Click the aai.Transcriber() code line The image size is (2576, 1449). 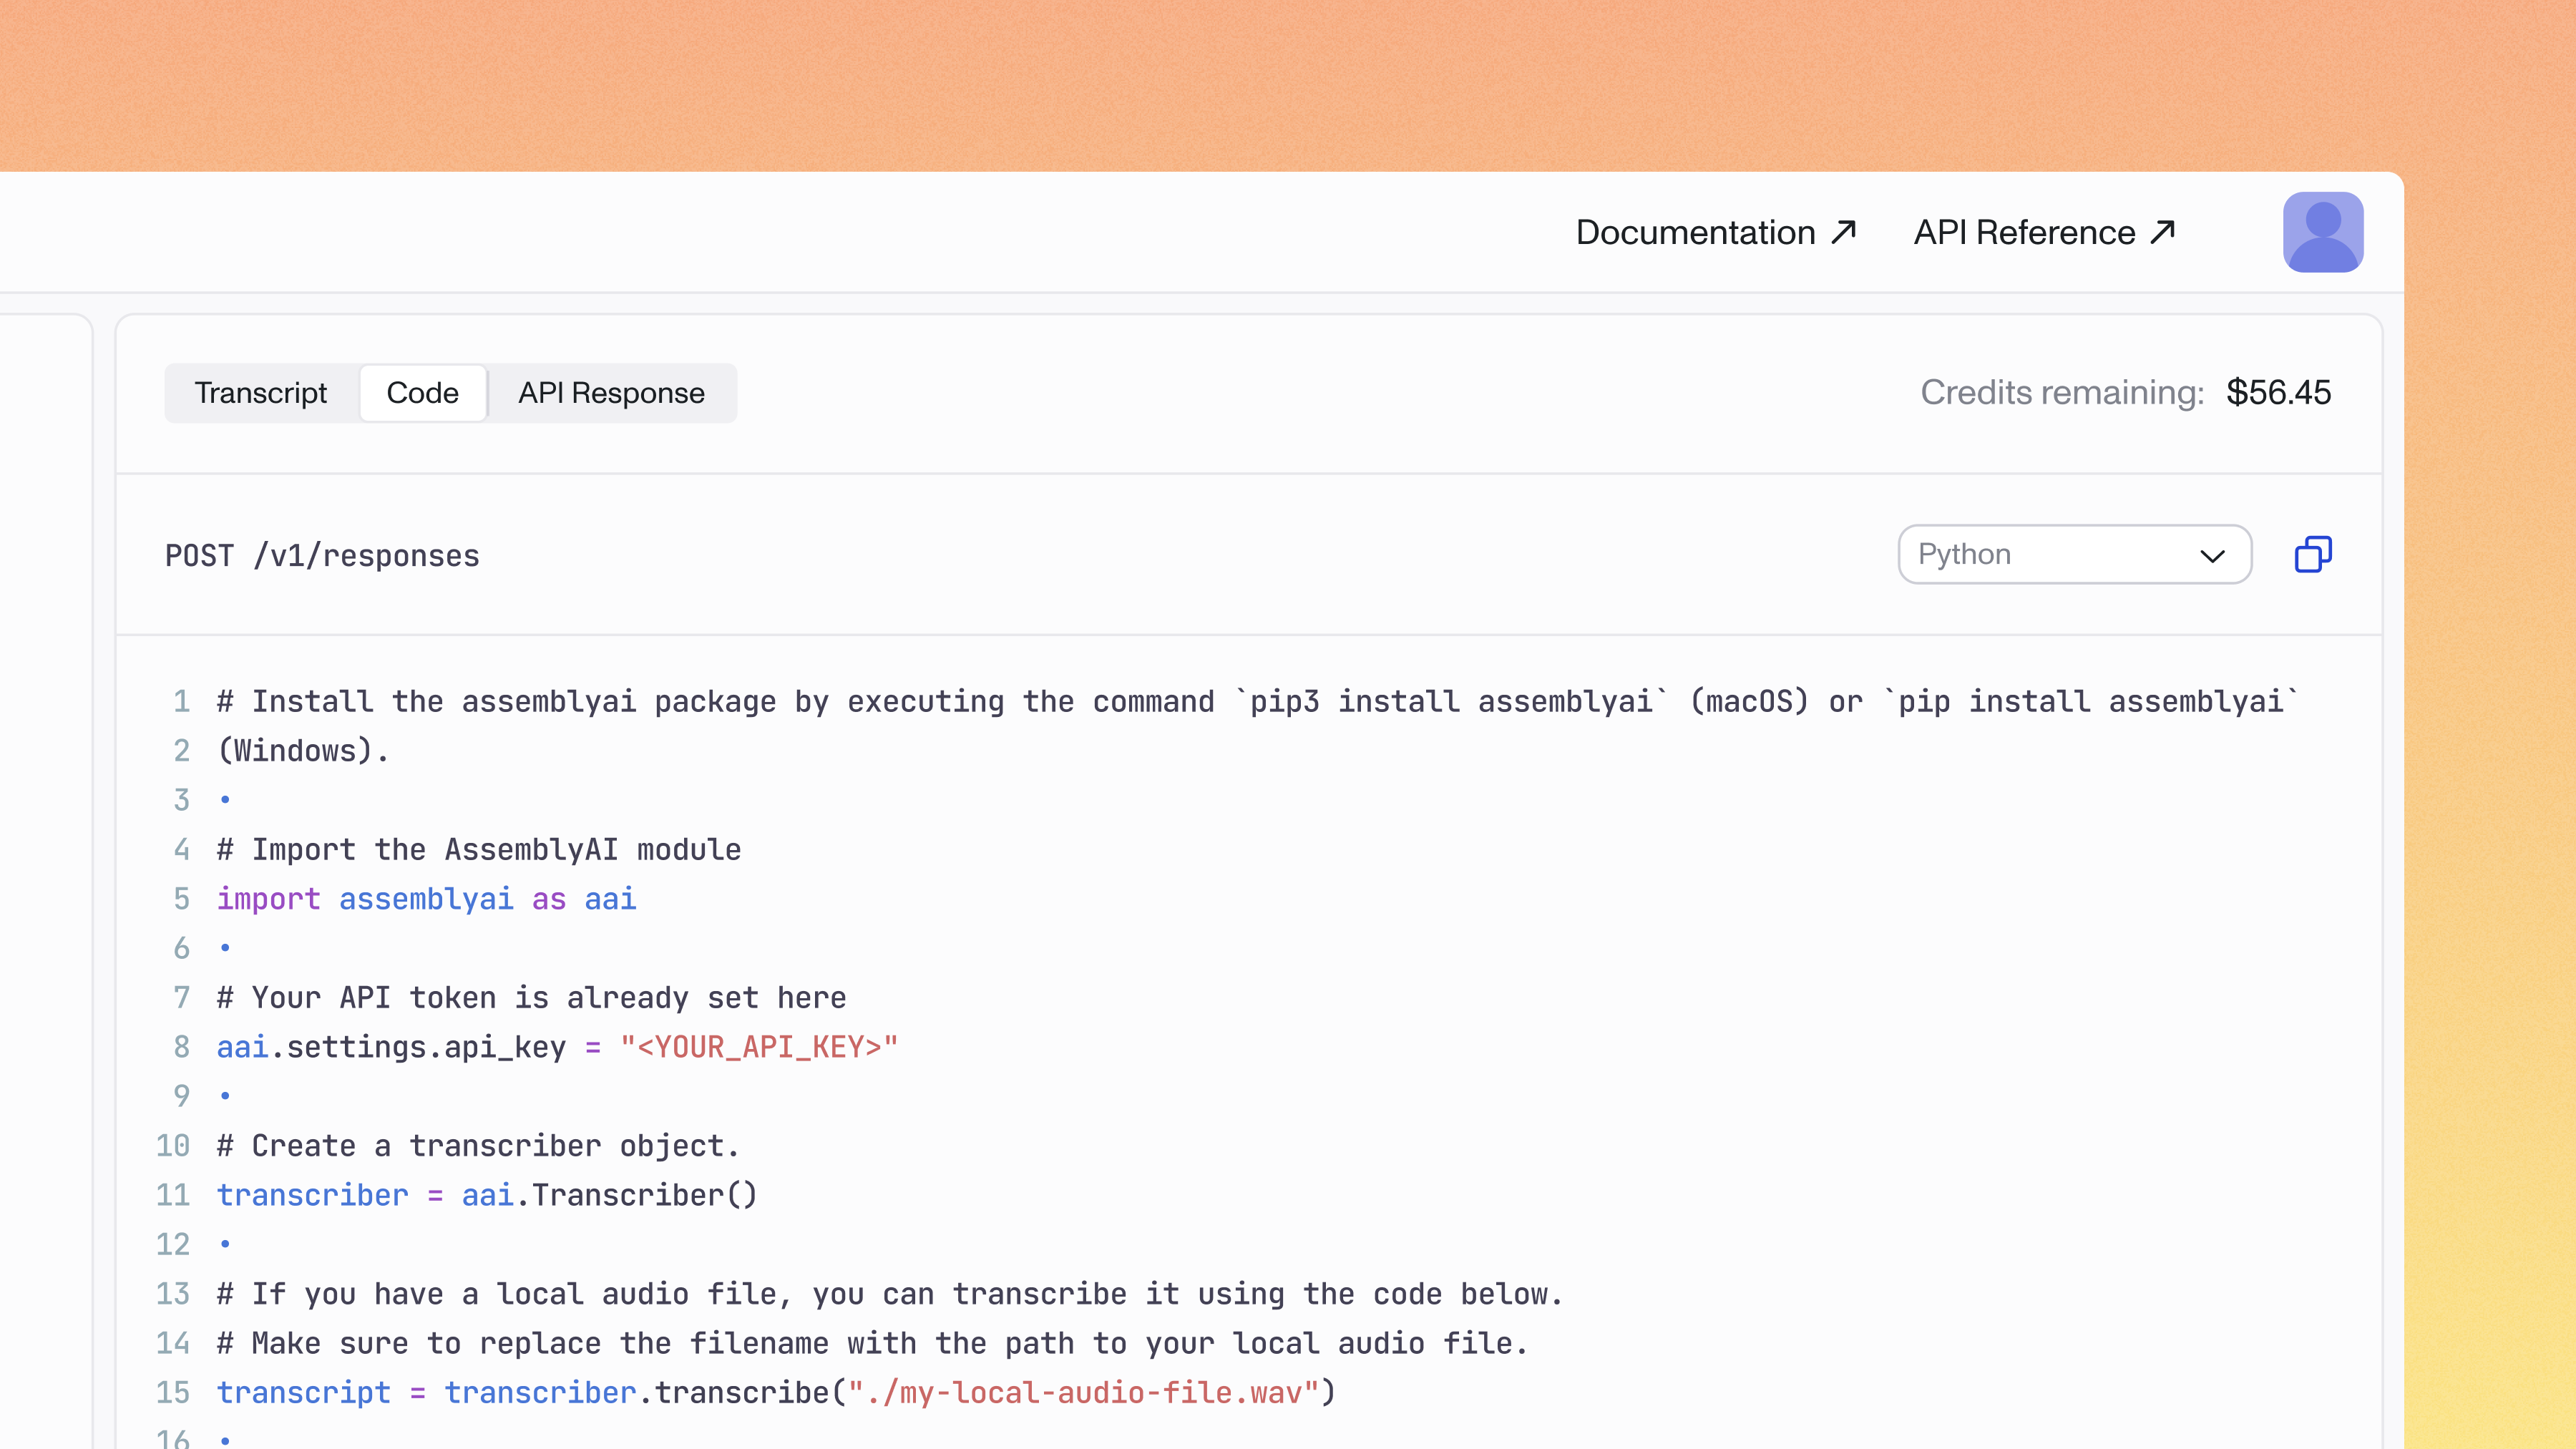click(x=487, y=1194)
